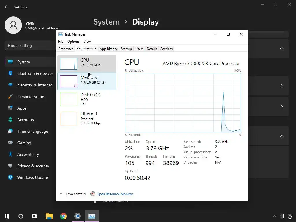Switch to the Services tab
The width and height of the screenshot is (296, 222).
click(x=166, y=49)
